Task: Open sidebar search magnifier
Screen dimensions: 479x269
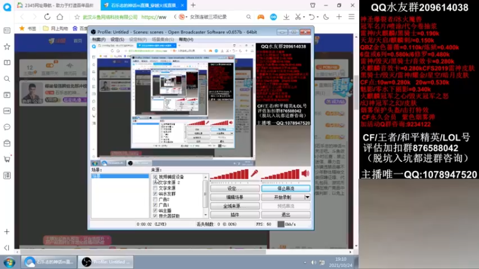Action: [7, 79]
